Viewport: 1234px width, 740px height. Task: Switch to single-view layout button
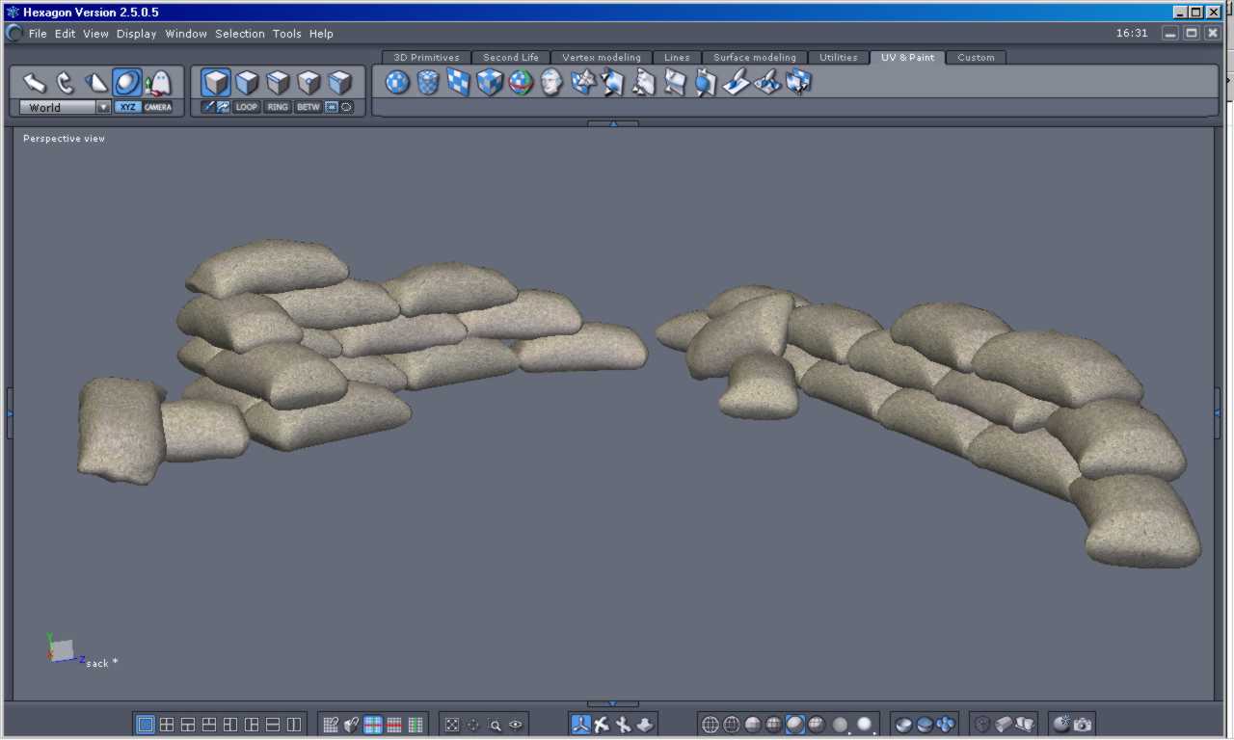(x=146, y=725)
